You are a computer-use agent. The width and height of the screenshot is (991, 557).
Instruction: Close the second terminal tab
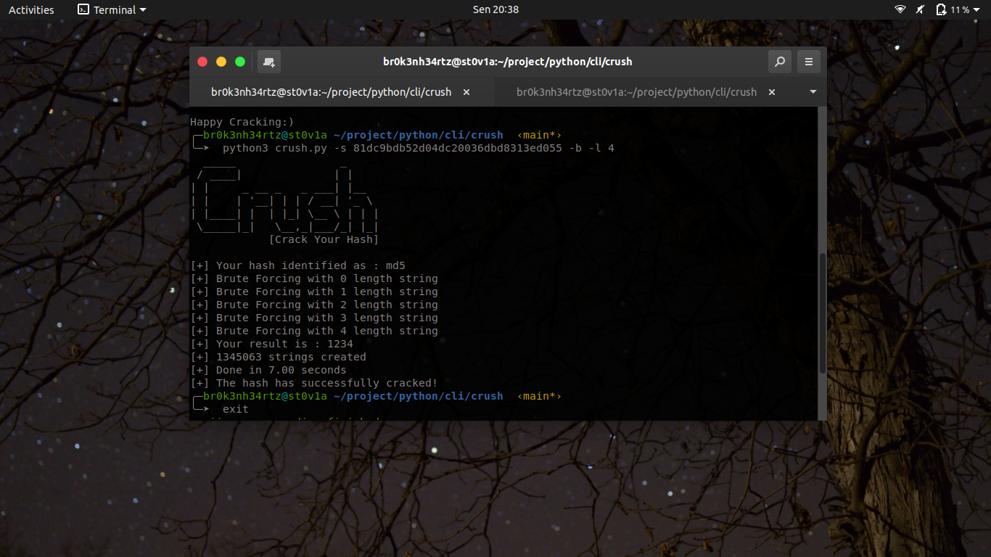(772, 92)
